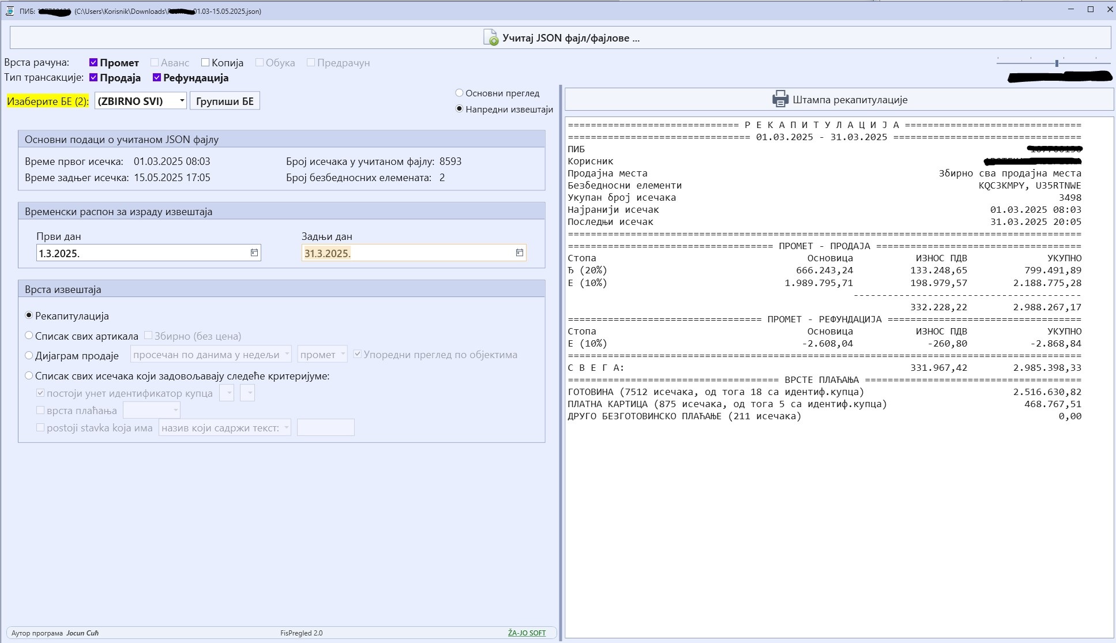1116x643 pixels.
Task: Open the промет dropdown
Action: [x=322, y=354]
